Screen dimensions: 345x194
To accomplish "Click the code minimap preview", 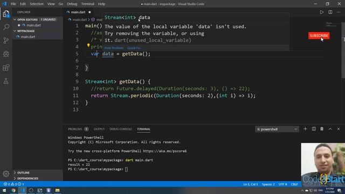I will coord(332,24).
